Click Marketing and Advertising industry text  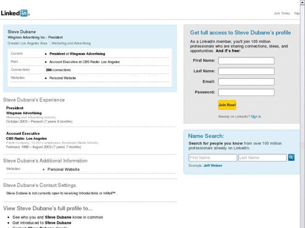coord(71,43)
